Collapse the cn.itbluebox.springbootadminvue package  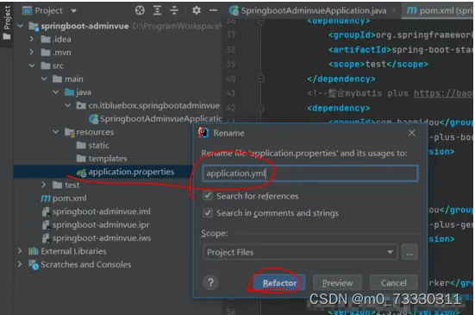pos(68,105)
